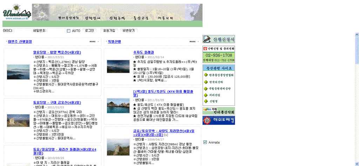Click the 2011/03/21 post date text
The height and width of the screenshot is (166, 359).
[56, 57]
